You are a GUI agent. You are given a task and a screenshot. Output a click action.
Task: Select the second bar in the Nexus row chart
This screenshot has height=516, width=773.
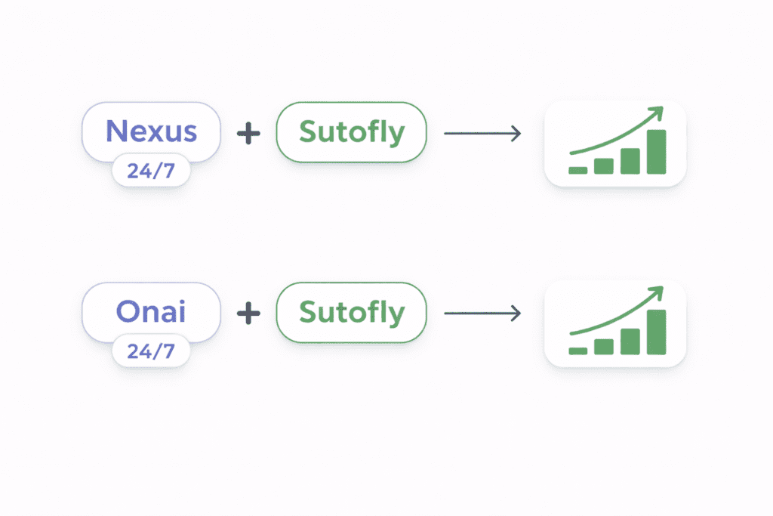pos(604,166)
